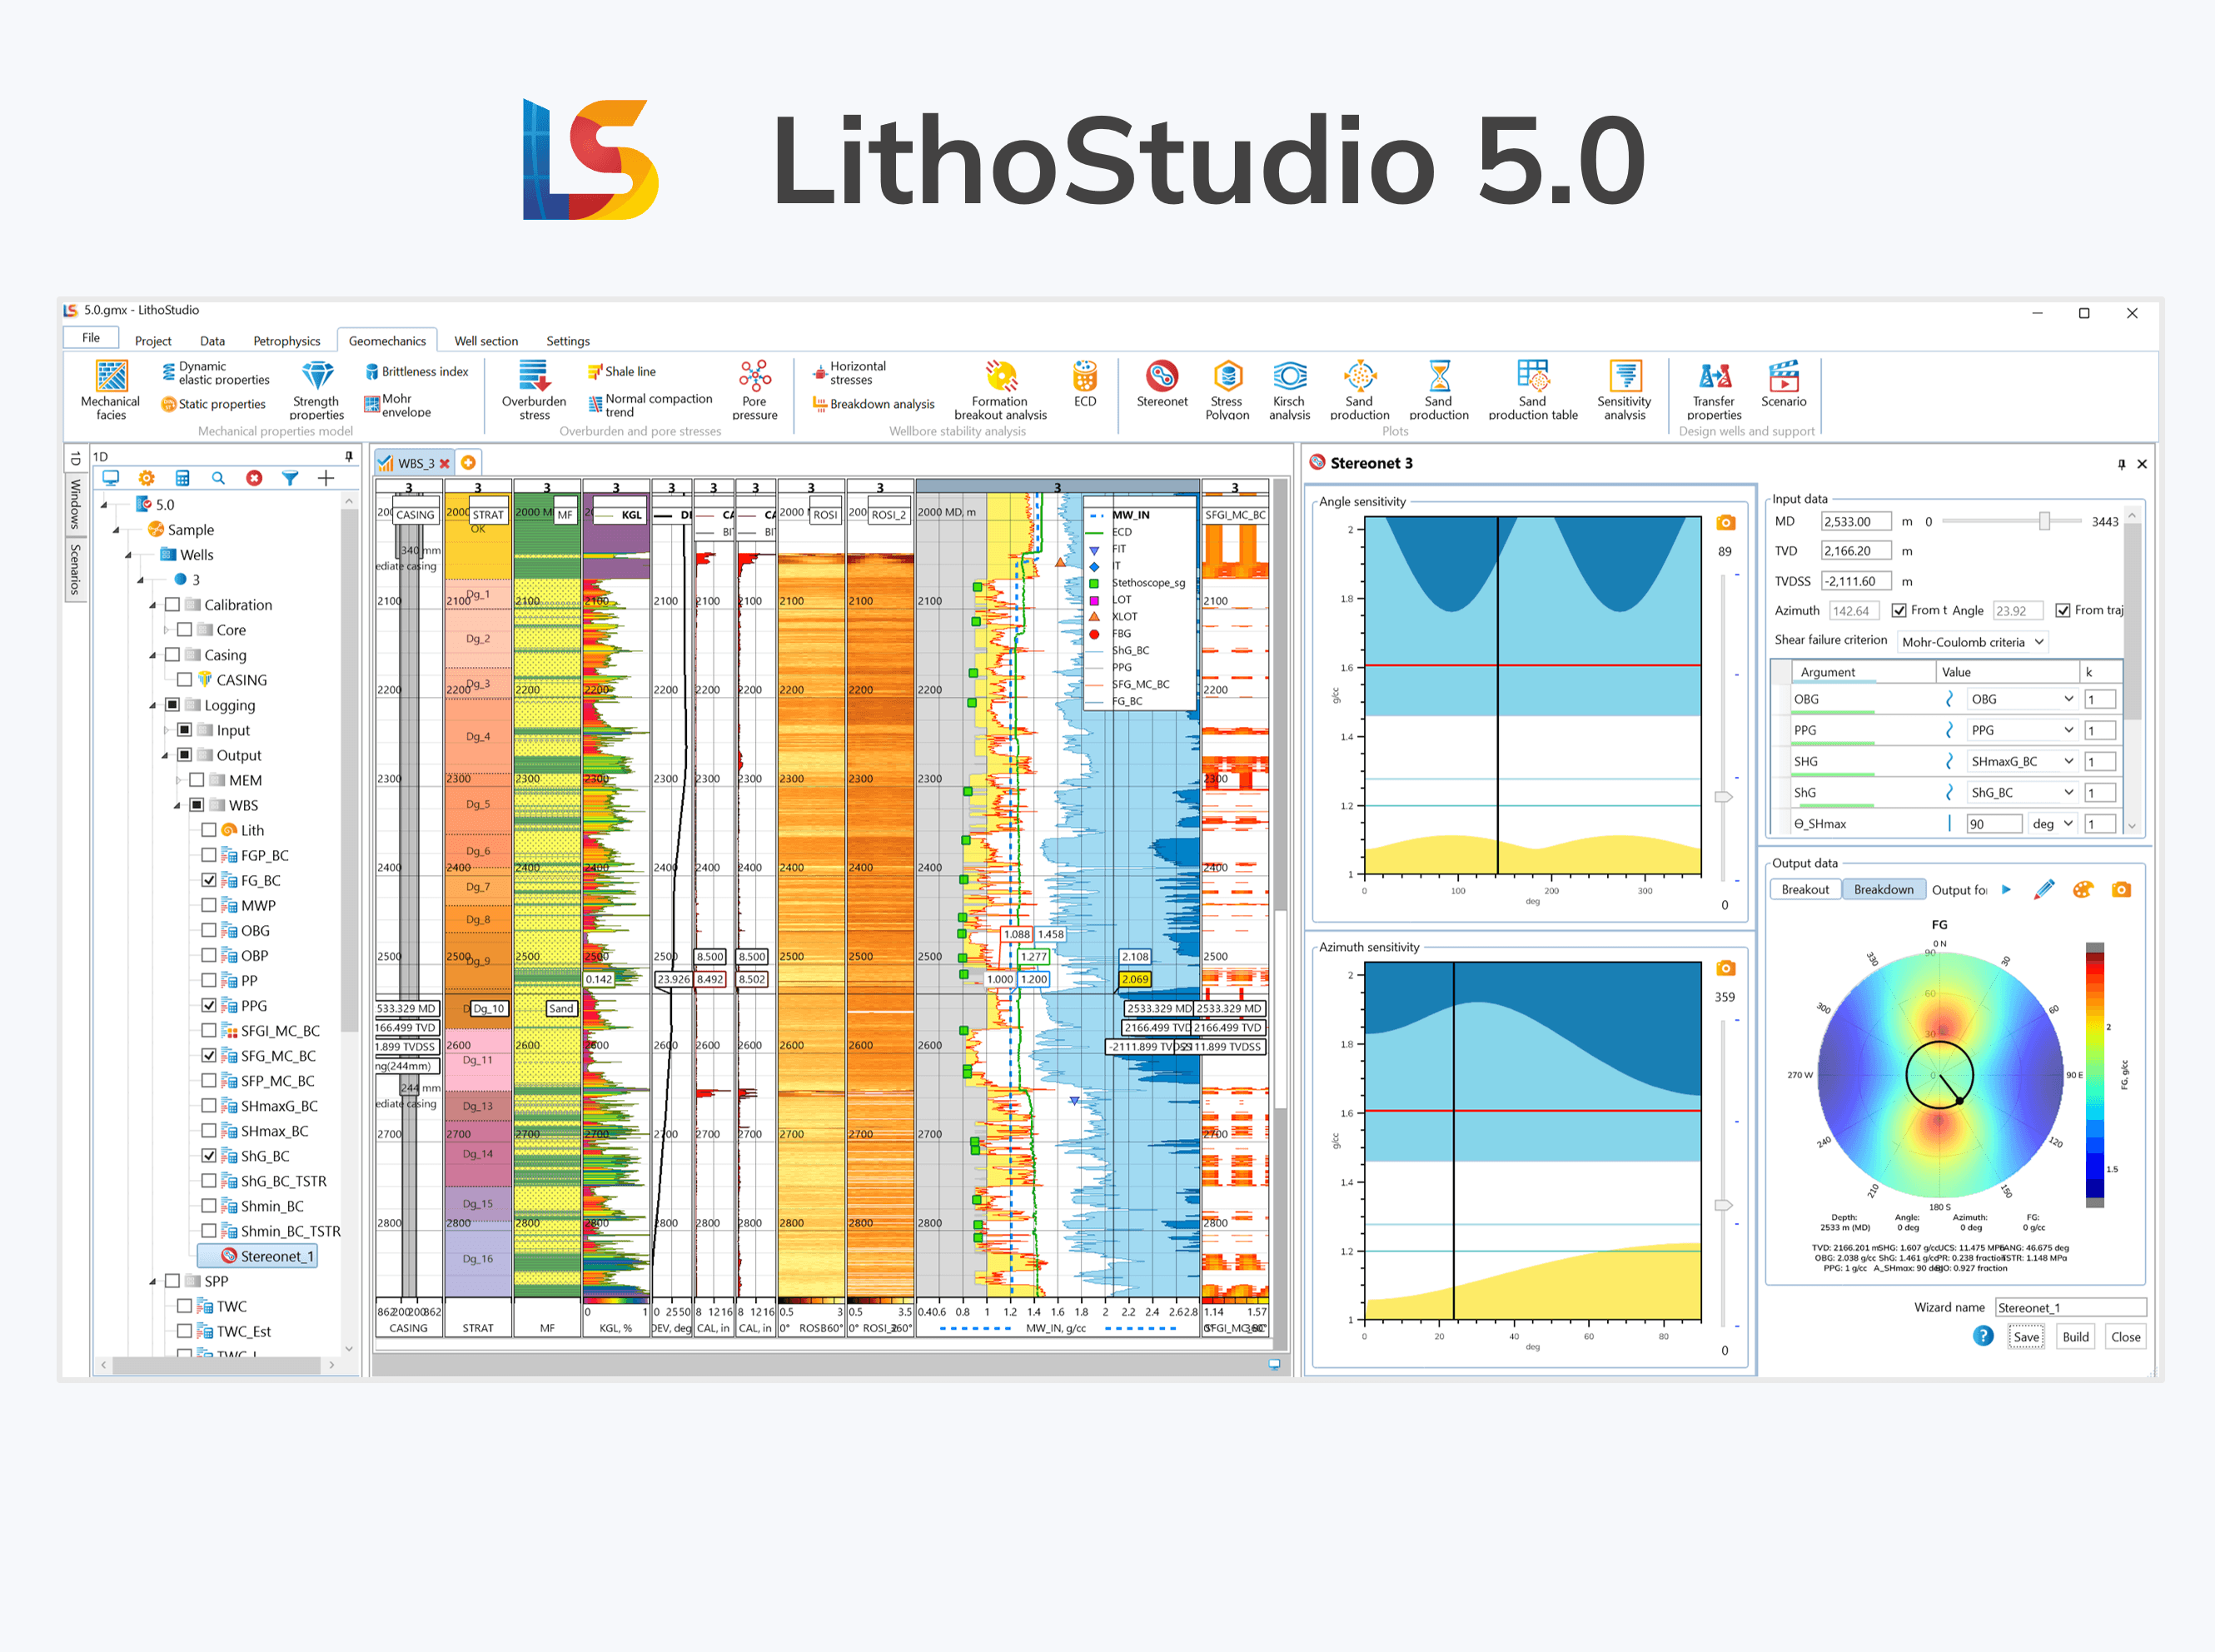Open Normal compaction trend tool
Image resolution: width=2215 pixels, height=1652 pixels.
point(650,405)
